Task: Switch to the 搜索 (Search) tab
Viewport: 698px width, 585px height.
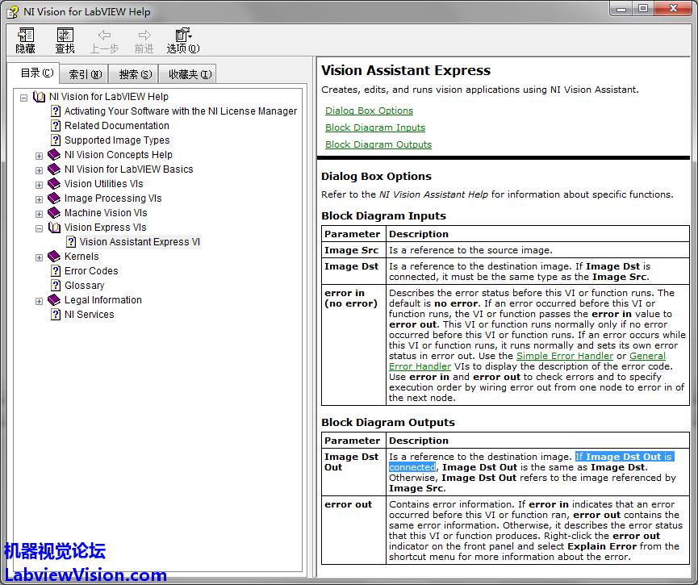Action: (x=135, y=74)
